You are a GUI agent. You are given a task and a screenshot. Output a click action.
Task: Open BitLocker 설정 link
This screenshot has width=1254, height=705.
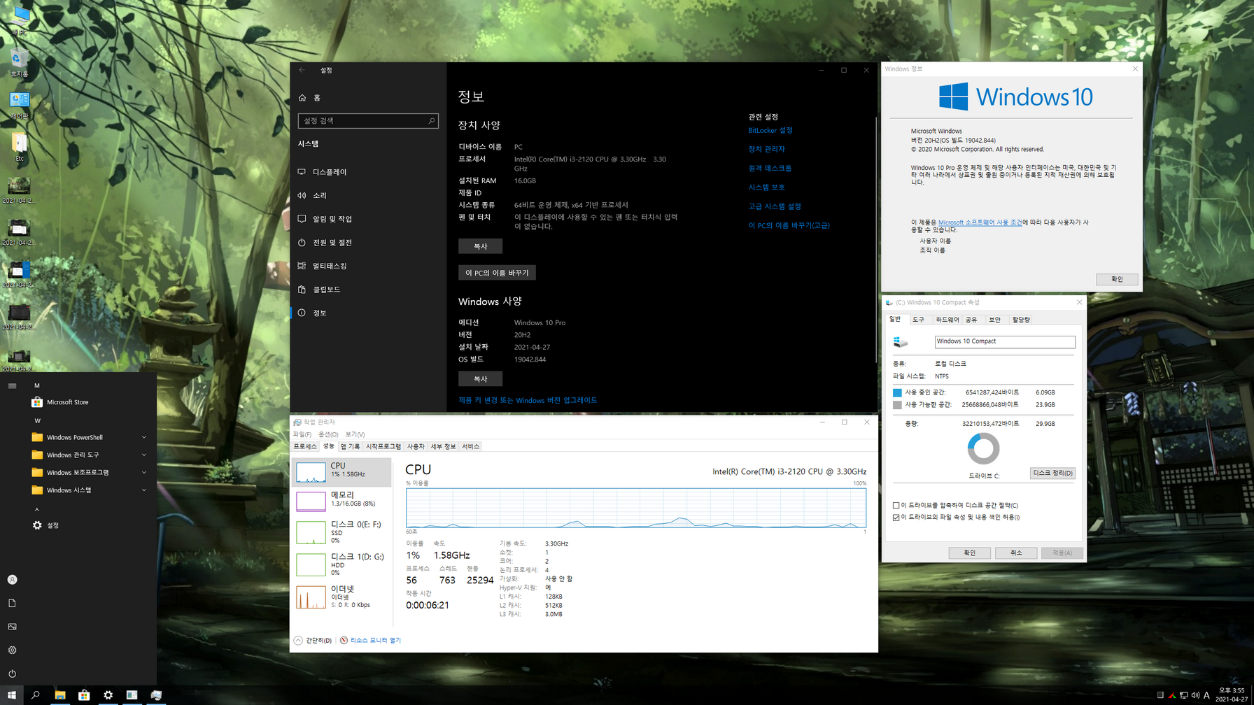(x=770, y=130)
